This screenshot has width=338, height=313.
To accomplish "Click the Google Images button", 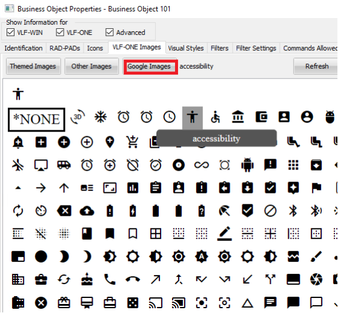I will tap(149, 66).
